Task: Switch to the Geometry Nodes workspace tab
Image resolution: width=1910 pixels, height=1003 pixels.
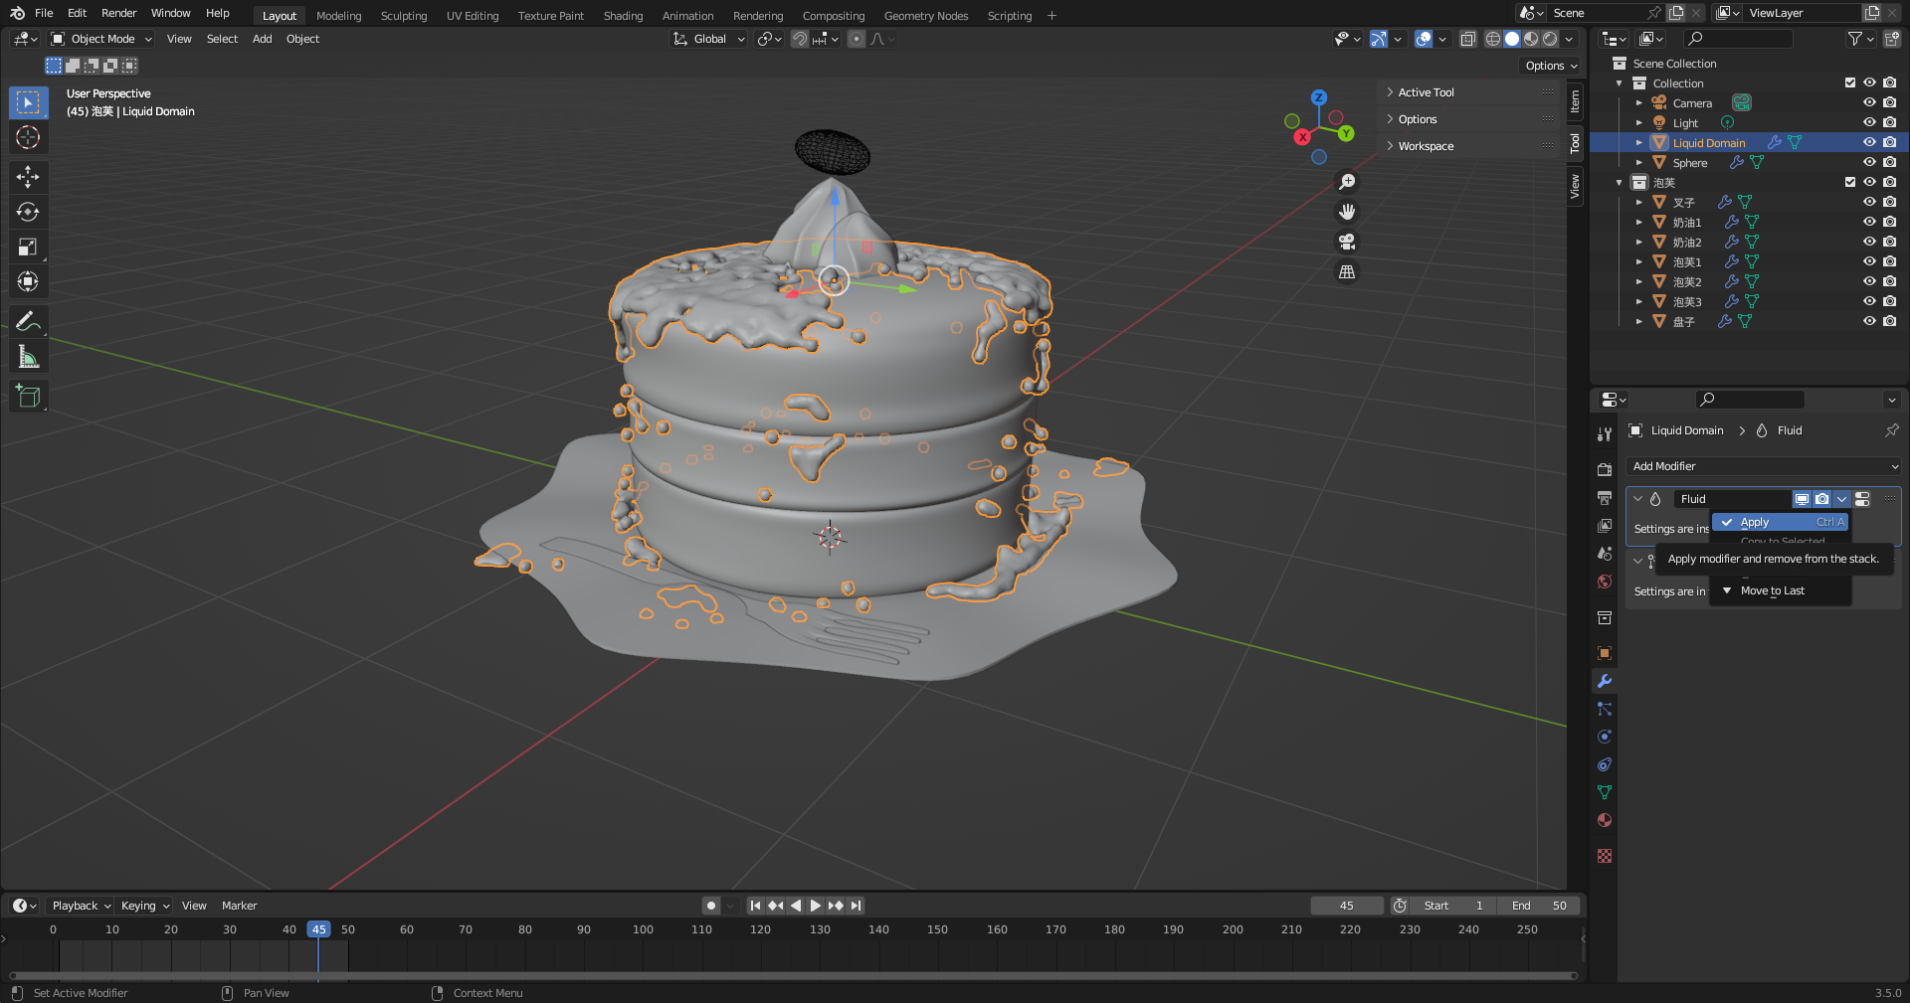Action: [x=925, y=16]
